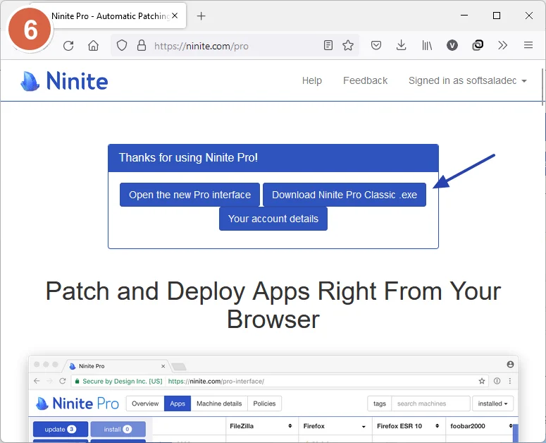
Task: View site security via the padlock icon
Action: 142,45
